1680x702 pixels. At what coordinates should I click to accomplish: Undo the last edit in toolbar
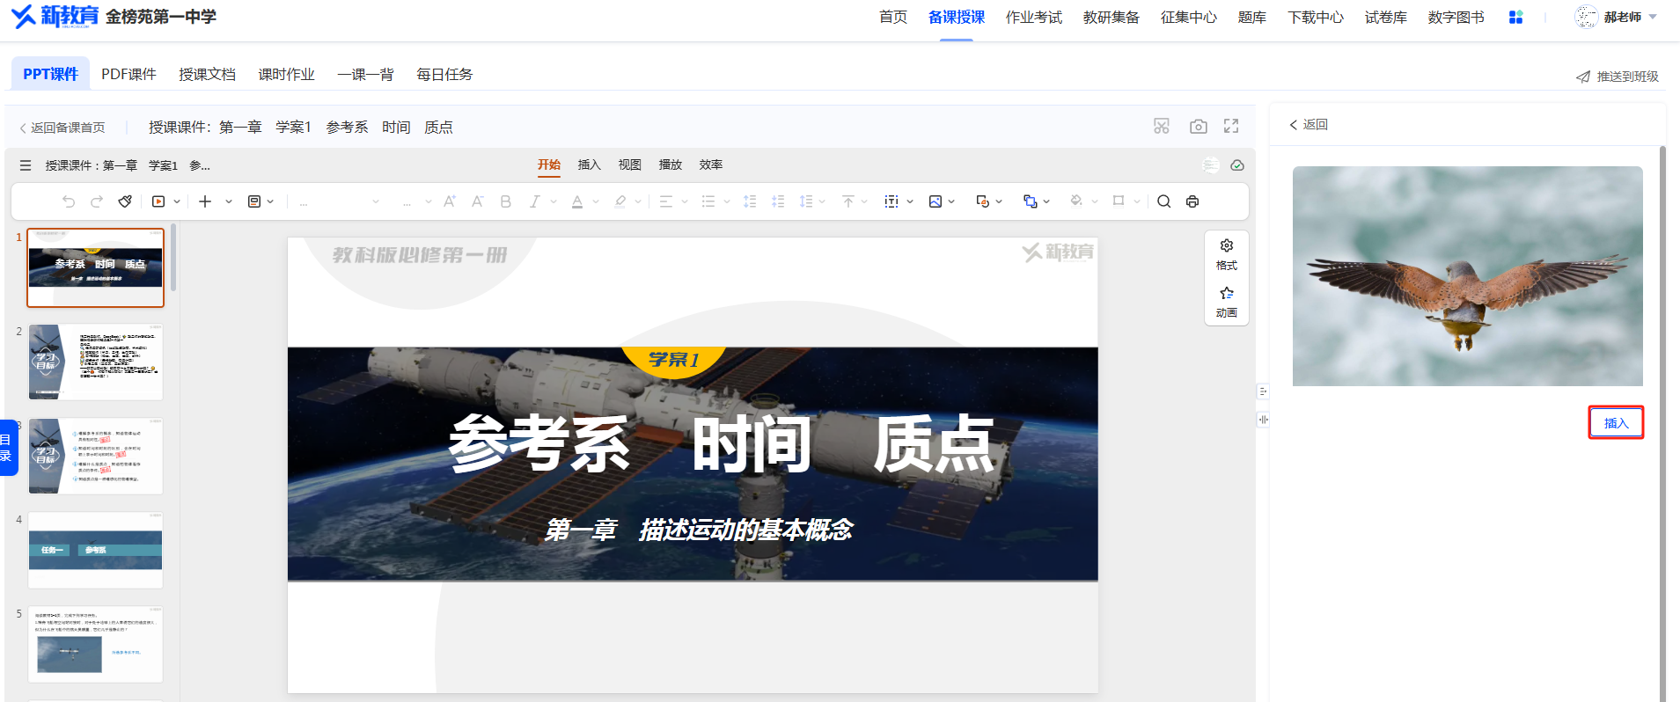click(69, 201)
